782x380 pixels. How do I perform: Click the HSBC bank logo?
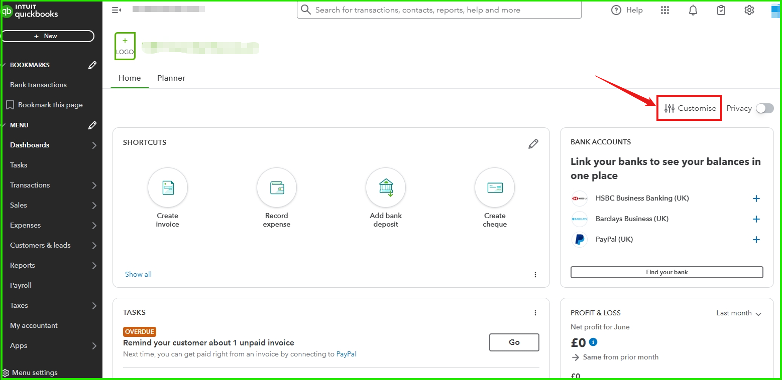coord(580,199)
